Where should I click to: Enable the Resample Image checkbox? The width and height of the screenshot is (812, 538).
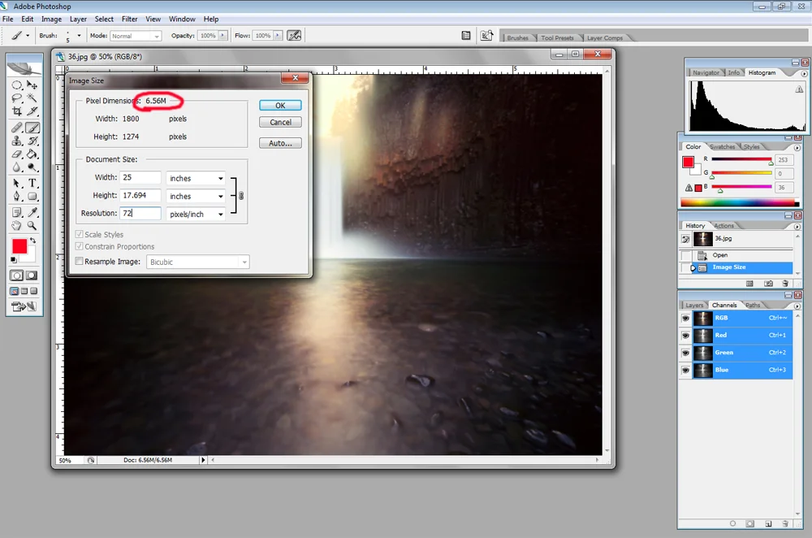pyautogui.click(x=79, y=262)
